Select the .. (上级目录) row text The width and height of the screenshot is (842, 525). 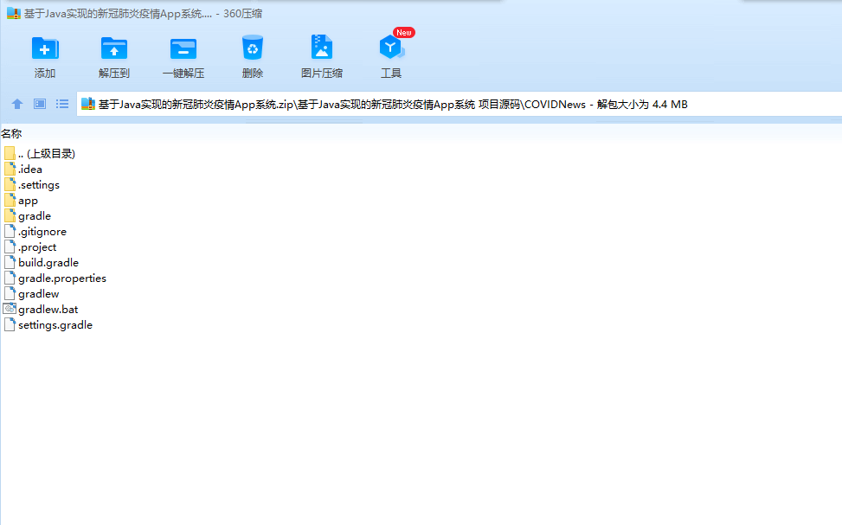[x=47, y=154]
